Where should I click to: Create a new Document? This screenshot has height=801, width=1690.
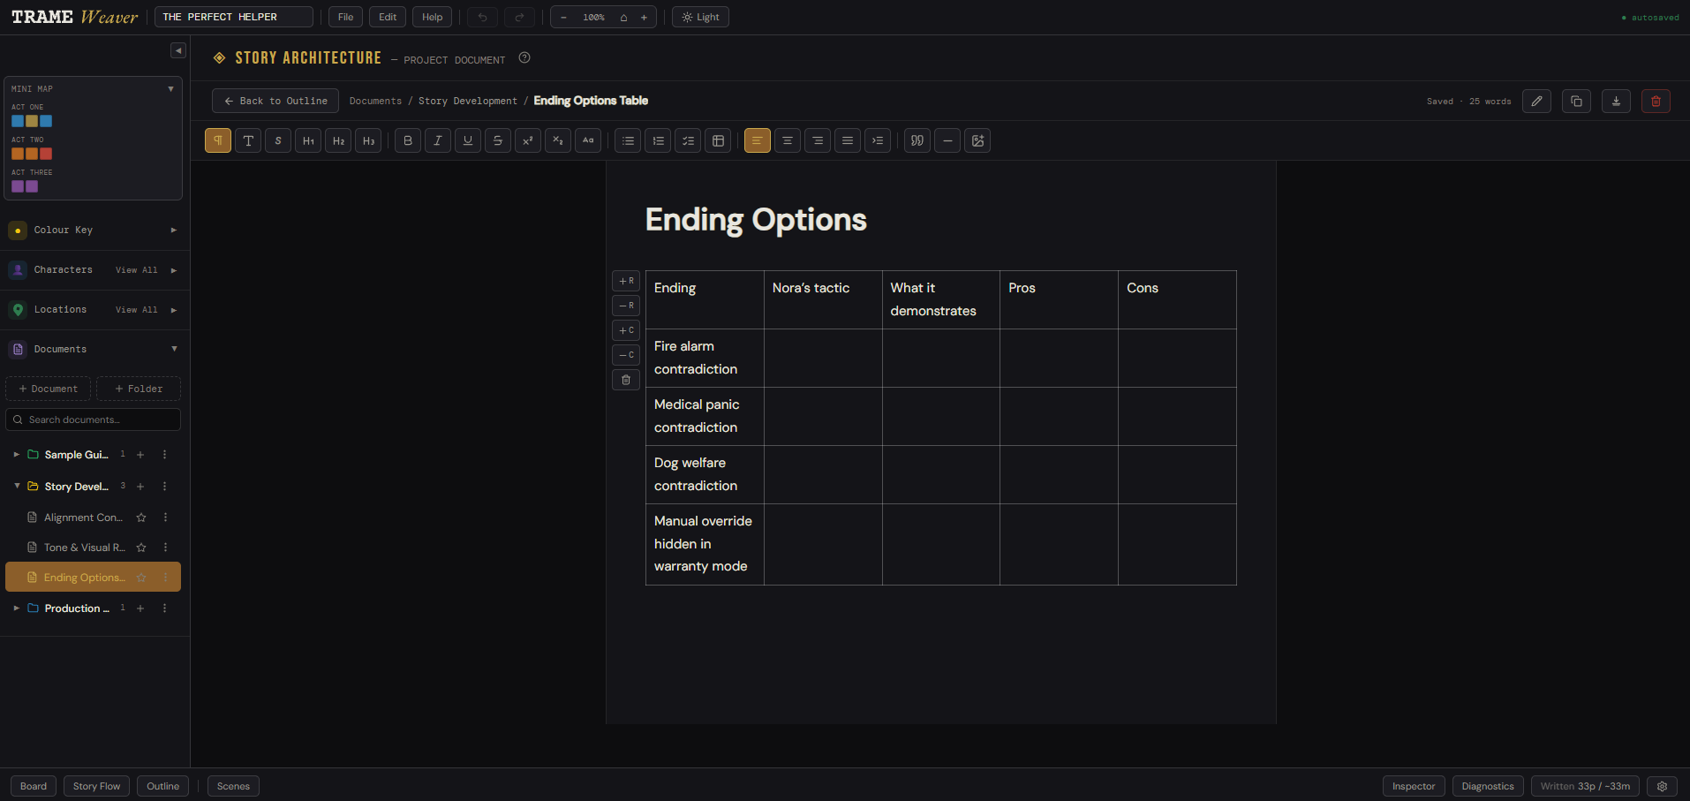point(48,389)
